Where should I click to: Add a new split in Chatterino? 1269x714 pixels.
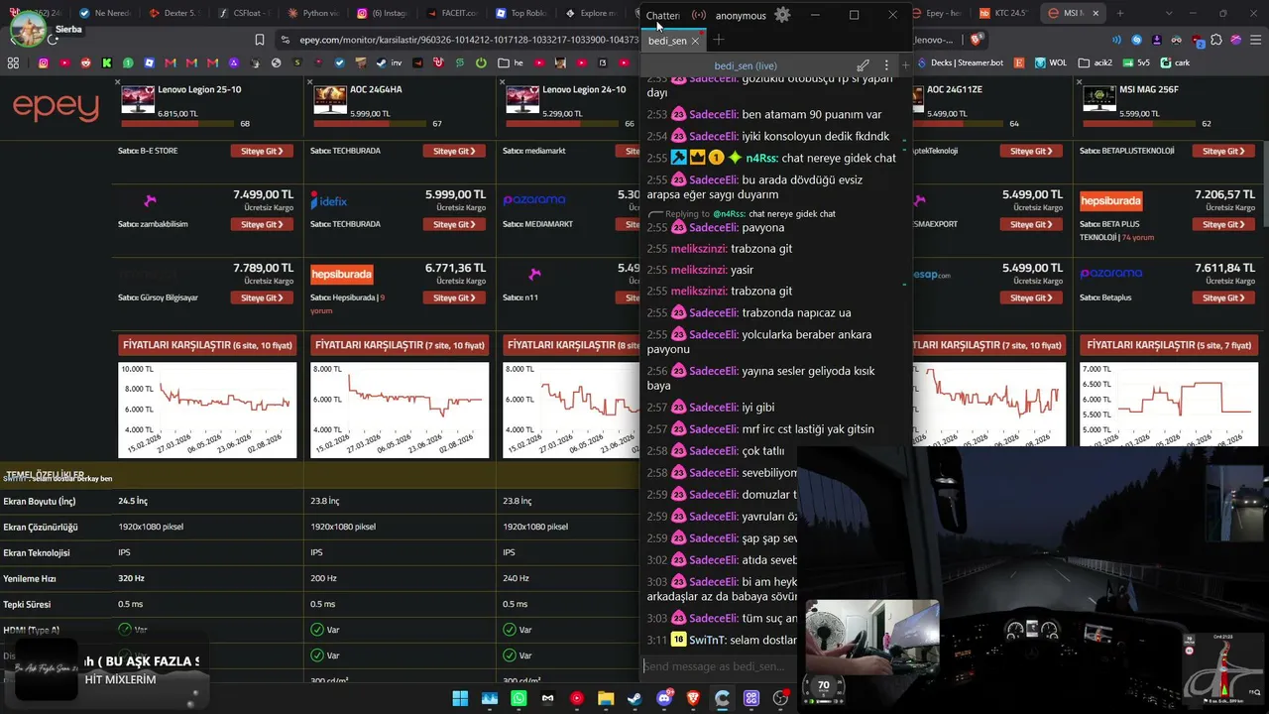[905, 65]
